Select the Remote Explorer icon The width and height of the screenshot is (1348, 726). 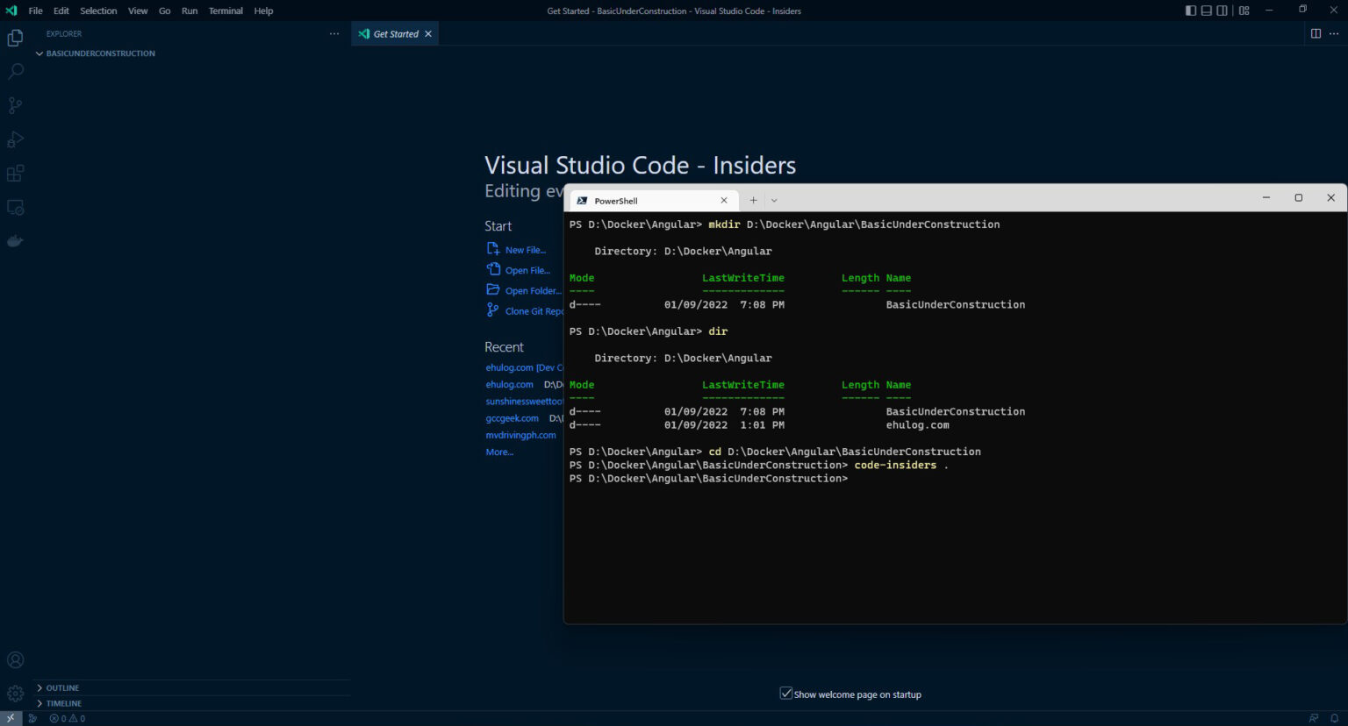(x=14, y=207)
